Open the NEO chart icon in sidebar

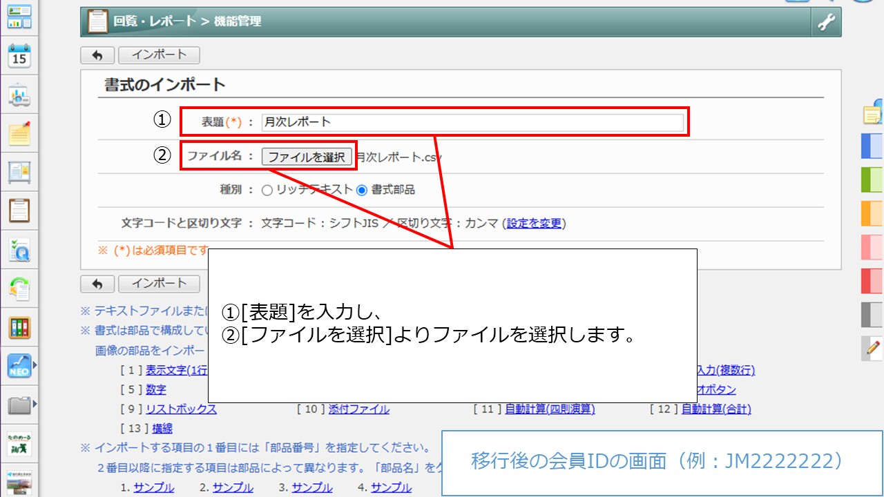19,365
